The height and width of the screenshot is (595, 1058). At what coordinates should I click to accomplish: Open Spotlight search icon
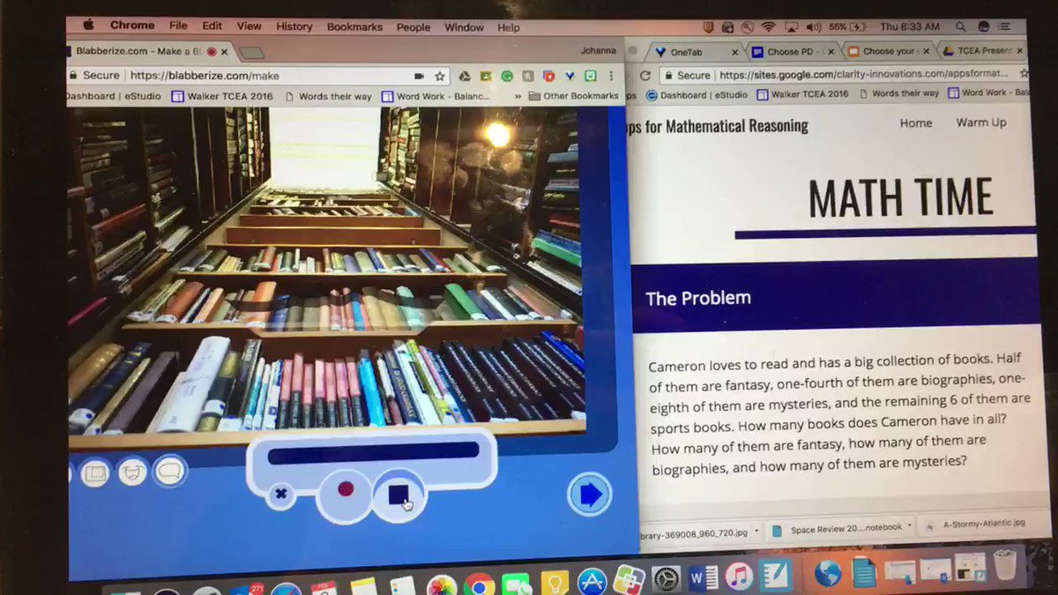(962, 27)
